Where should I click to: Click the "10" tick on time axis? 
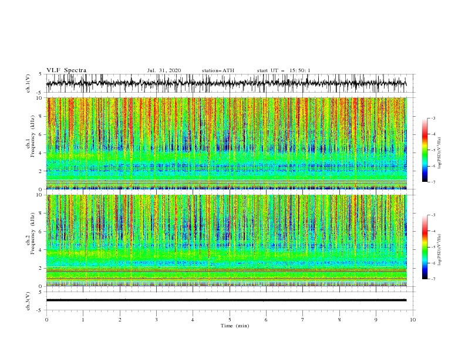413,320
